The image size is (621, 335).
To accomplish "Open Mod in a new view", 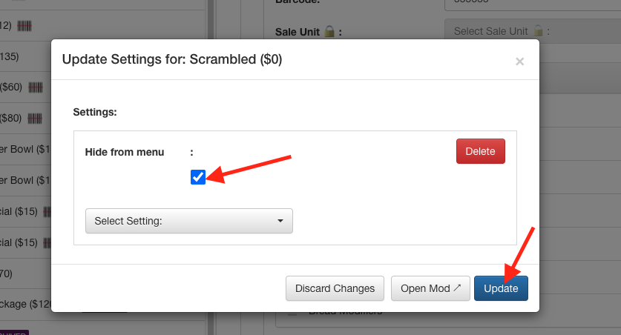I will click(430, 288).
